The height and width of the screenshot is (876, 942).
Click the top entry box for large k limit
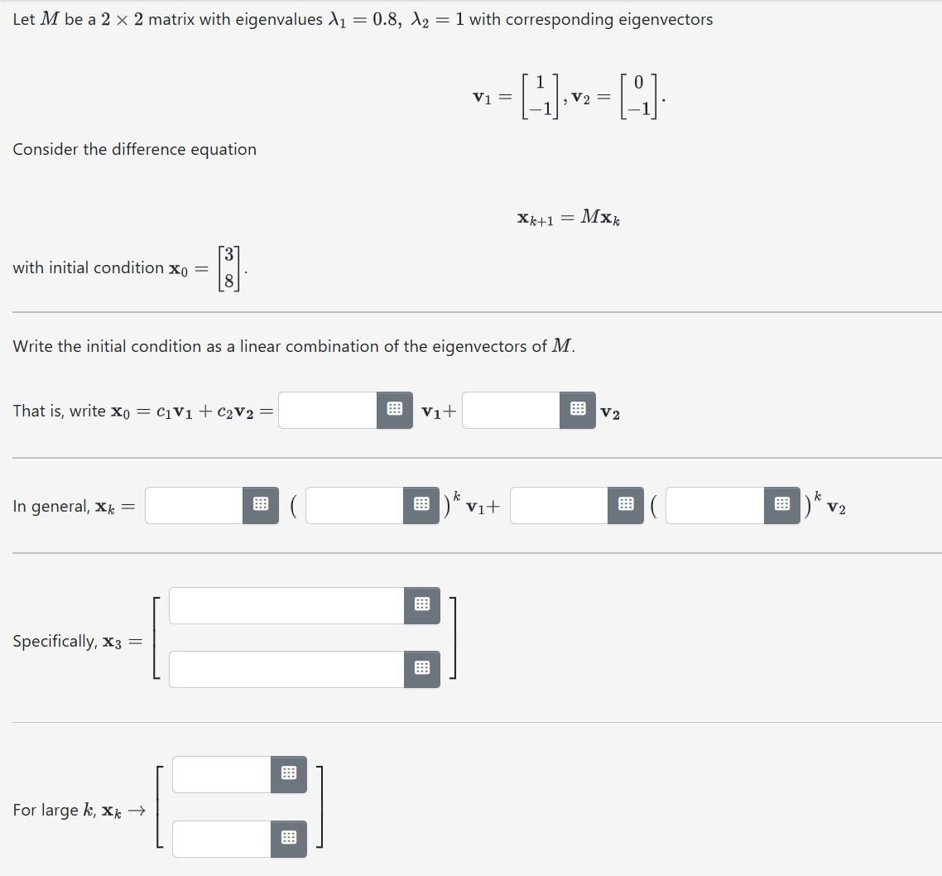point(219,774)
